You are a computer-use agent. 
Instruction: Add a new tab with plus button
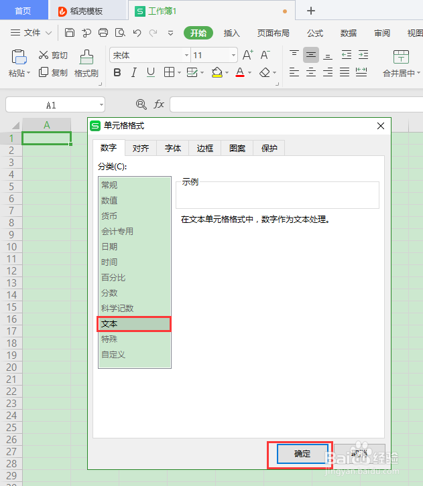(310, 11)
